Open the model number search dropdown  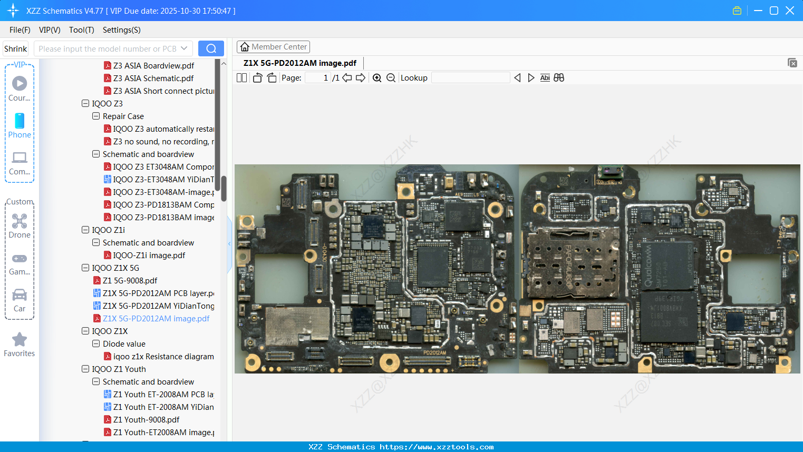click(184, 48)
